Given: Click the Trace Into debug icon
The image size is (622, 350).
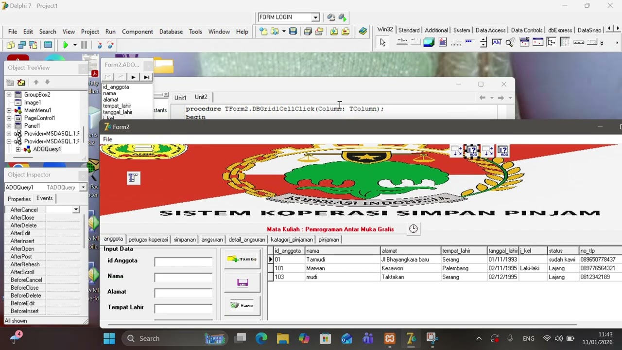Looking at the screenshot, I should pyautogui.click(x=100, y=45).
